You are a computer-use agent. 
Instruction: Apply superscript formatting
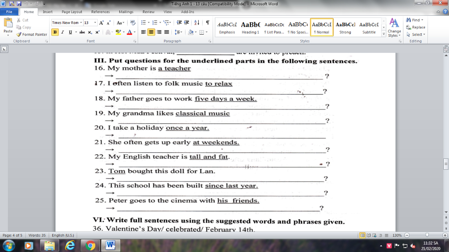[x=97, y=32]
